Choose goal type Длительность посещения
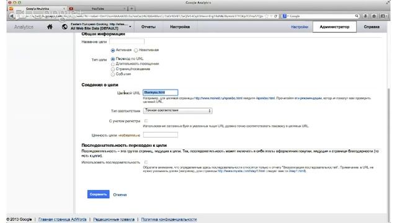The height and width of the screenshot is (223, 397). pyautogui.click(x=113, y=64)
